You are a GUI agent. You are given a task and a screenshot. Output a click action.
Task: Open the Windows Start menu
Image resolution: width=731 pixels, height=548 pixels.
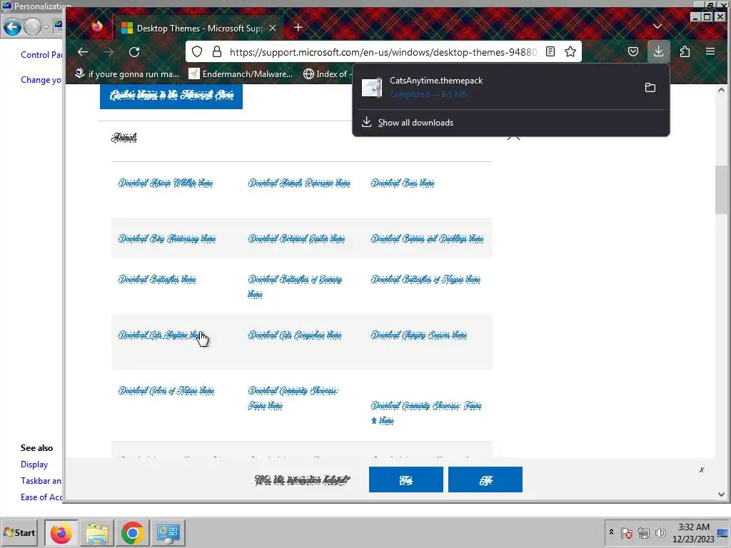tap(20, 532)
